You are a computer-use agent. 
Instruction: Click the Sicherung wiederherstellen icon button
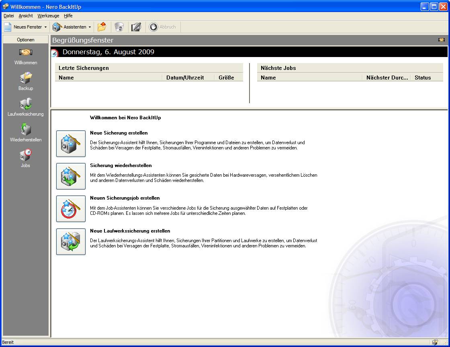(x=71, y=176)
